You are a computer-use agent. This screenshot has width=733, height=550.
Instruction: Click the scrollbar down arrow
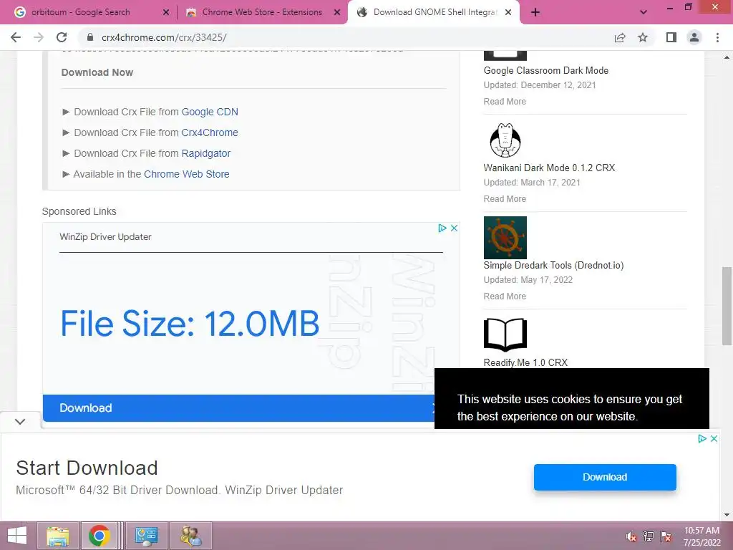tap(727, 515)
